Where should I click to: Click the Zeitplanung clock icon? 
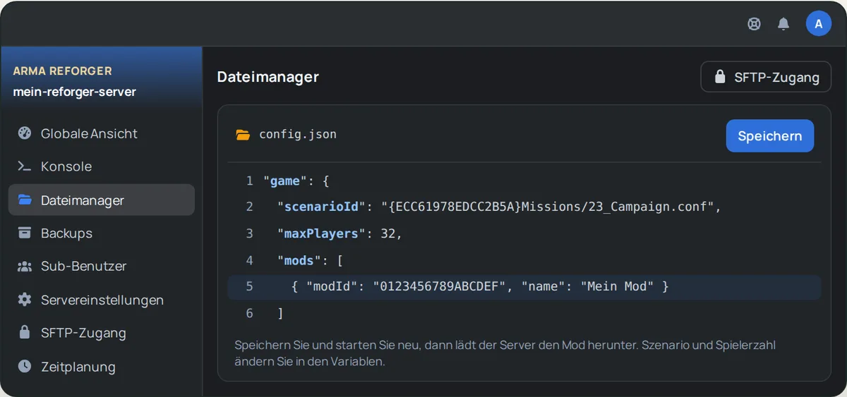click(x=25, y=367)
